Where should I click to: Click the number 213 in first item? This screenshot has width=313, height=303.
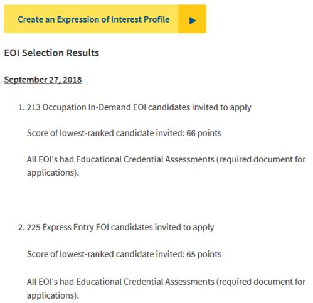click(x=33, y=107)
